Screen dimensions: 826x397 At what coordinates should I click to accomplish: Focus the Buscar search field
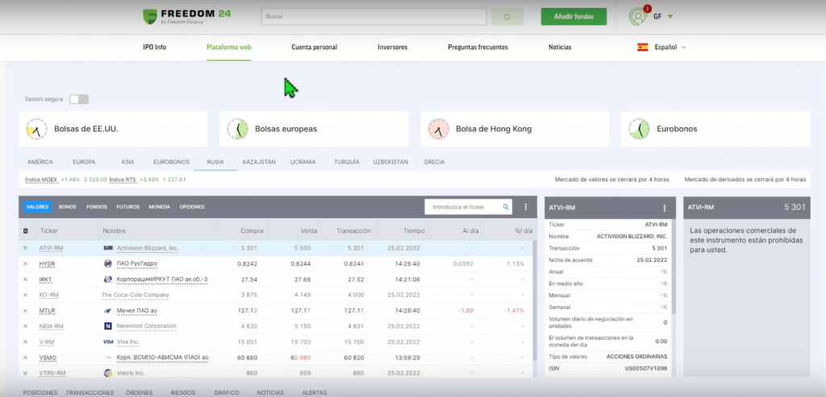tap(374, 17)
